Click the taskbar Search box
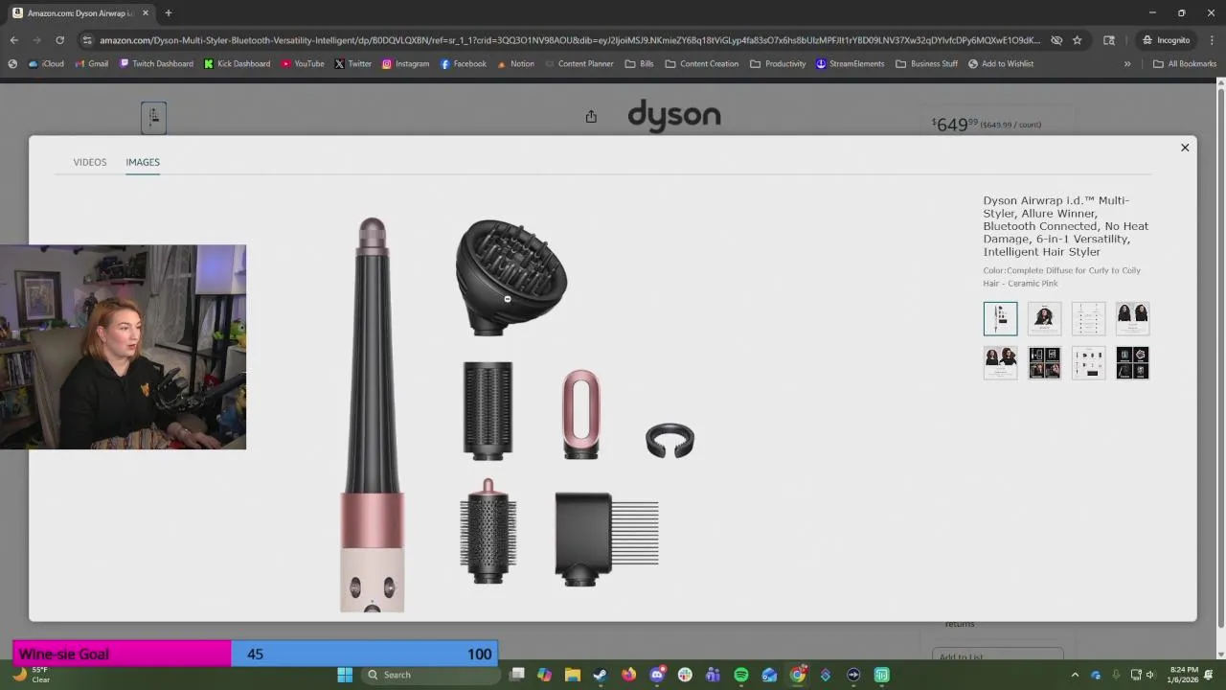Image resolution: width=1226 pixels, height=690 pixels. coord(431,675)
